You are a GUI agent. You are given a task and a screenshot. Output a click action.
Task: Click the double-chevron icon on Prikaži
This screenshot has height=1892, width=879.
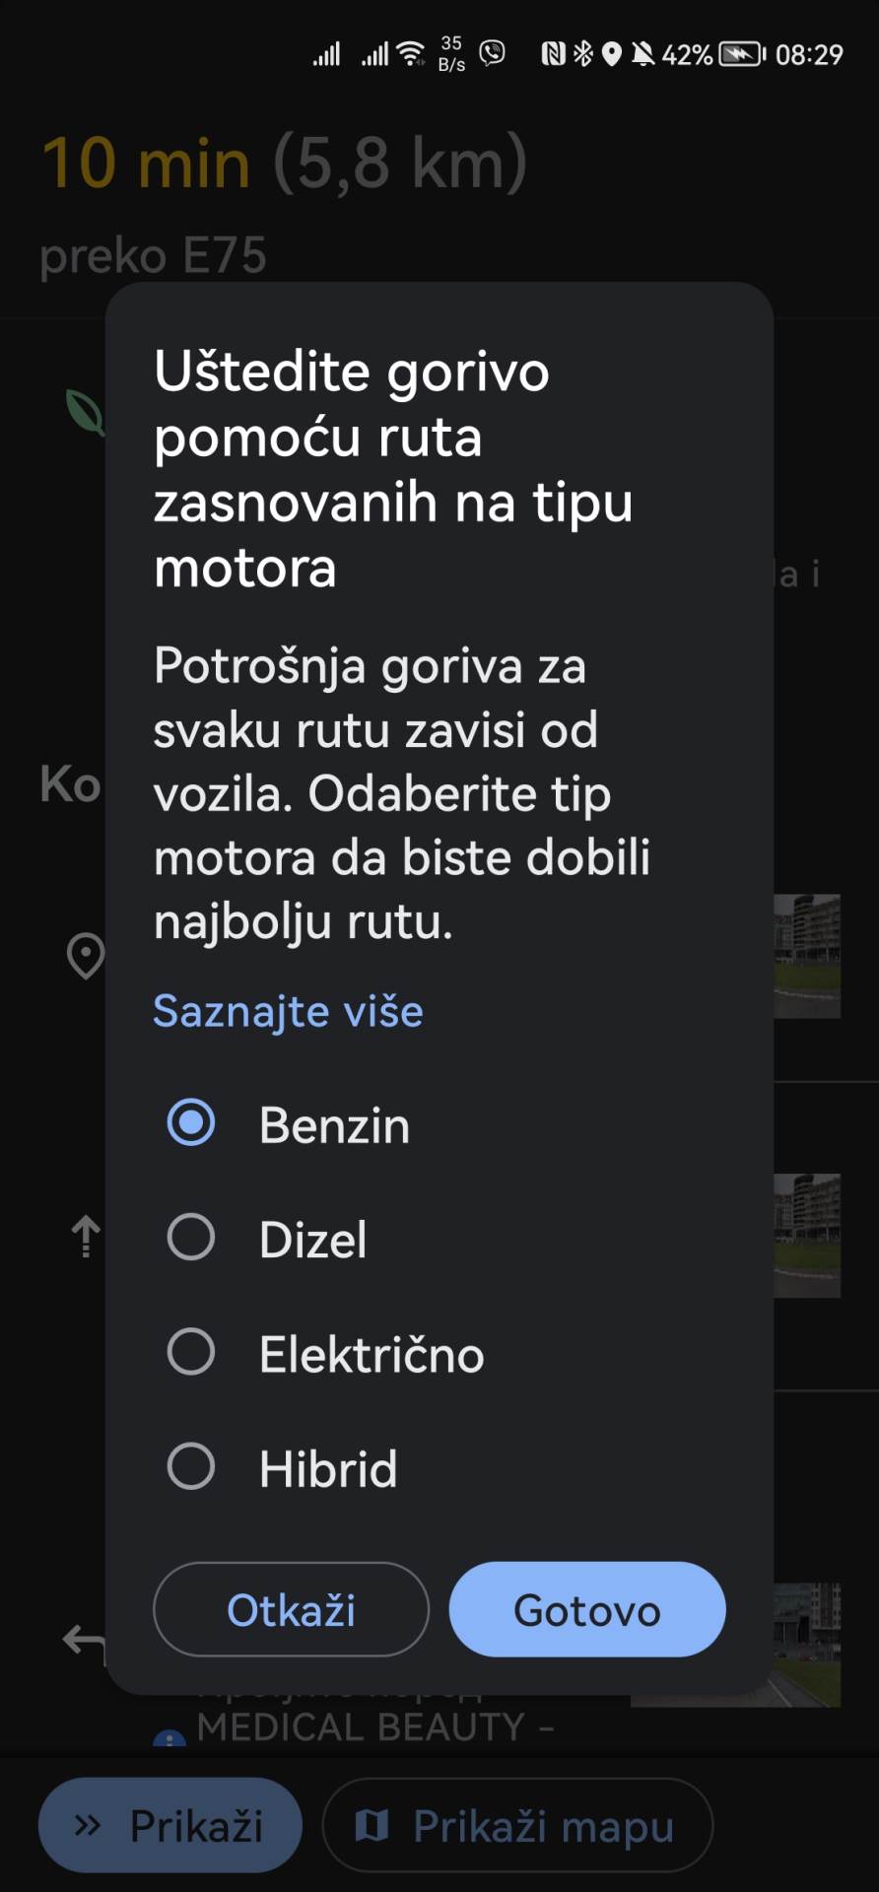(x=89, y=1824)
